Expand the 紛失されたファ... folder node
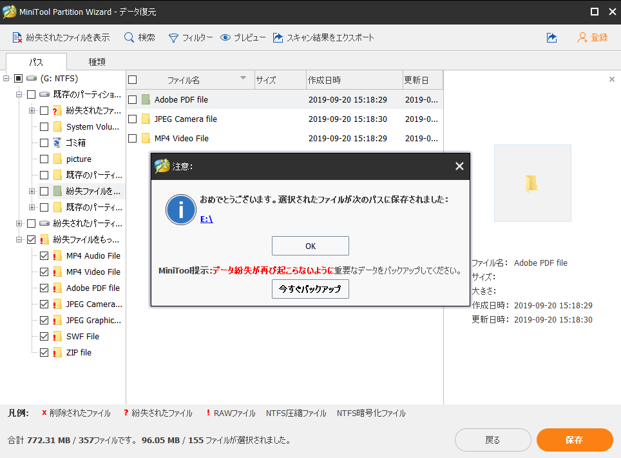 tap(32, 111)
